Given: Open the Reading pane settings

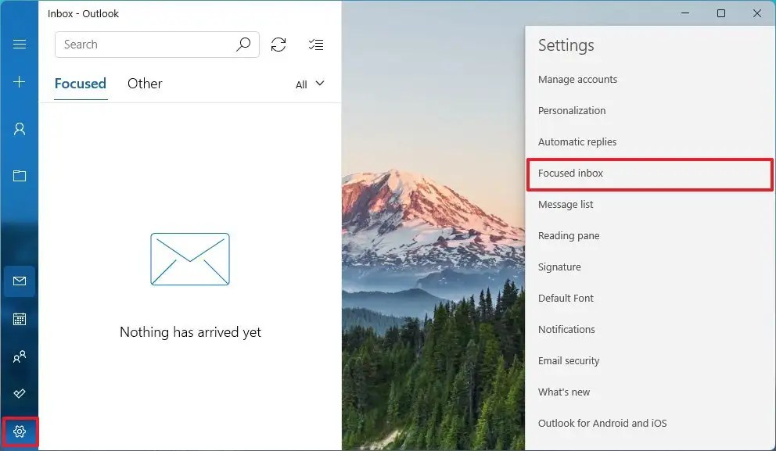Looking at the screenshot, I should (569, 235).
